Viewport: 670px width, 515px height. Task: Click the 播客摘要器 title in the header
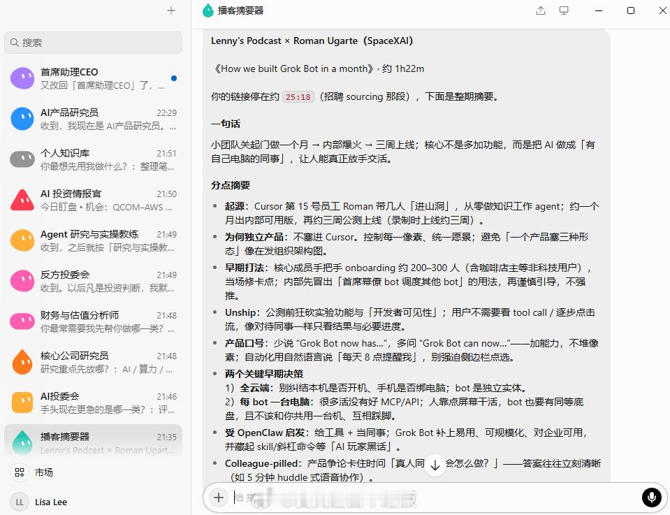[x=240, y=10]
